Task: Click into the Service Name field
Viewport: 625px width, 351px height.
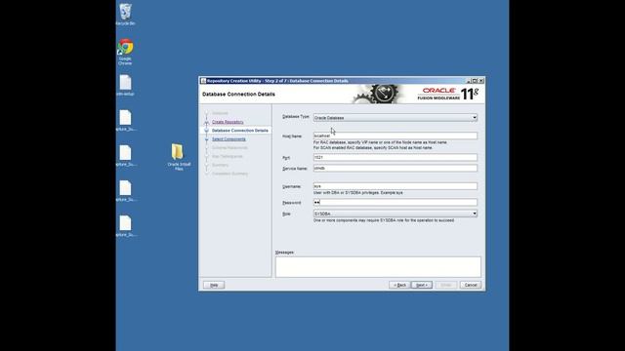Action: [395, 168]
